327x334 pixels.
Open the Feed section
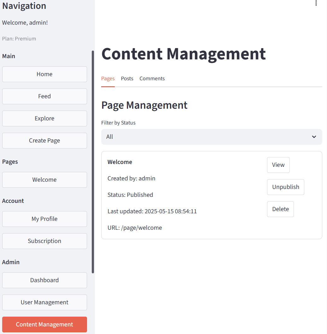point(44,96)
